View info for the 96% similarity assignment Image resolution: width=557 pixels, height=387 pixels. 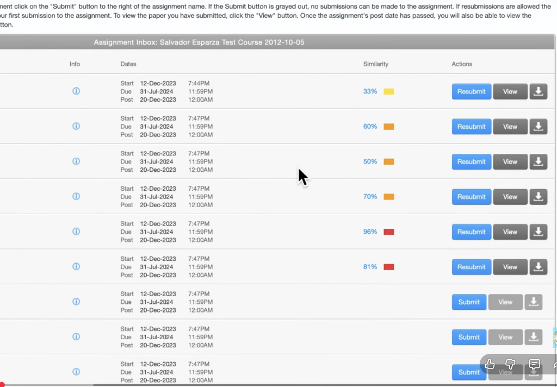click(x=76, y=232)
